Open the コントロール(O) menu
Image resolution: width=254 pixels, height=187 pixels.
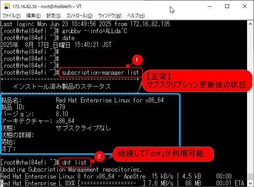tap(79, 16)
